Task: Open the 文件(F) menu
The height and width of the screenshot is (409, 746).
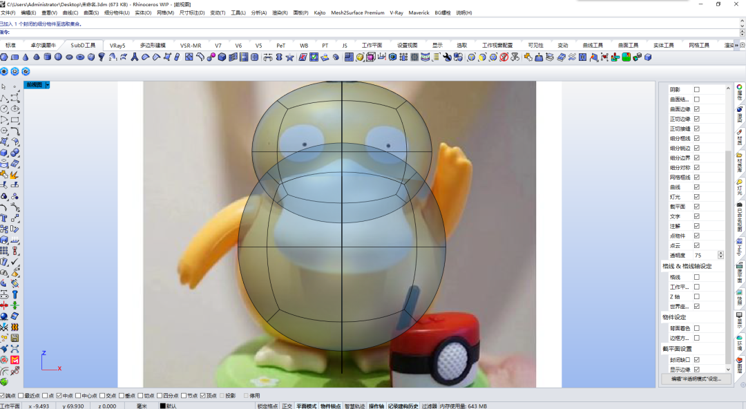Action: click(8, 13)
